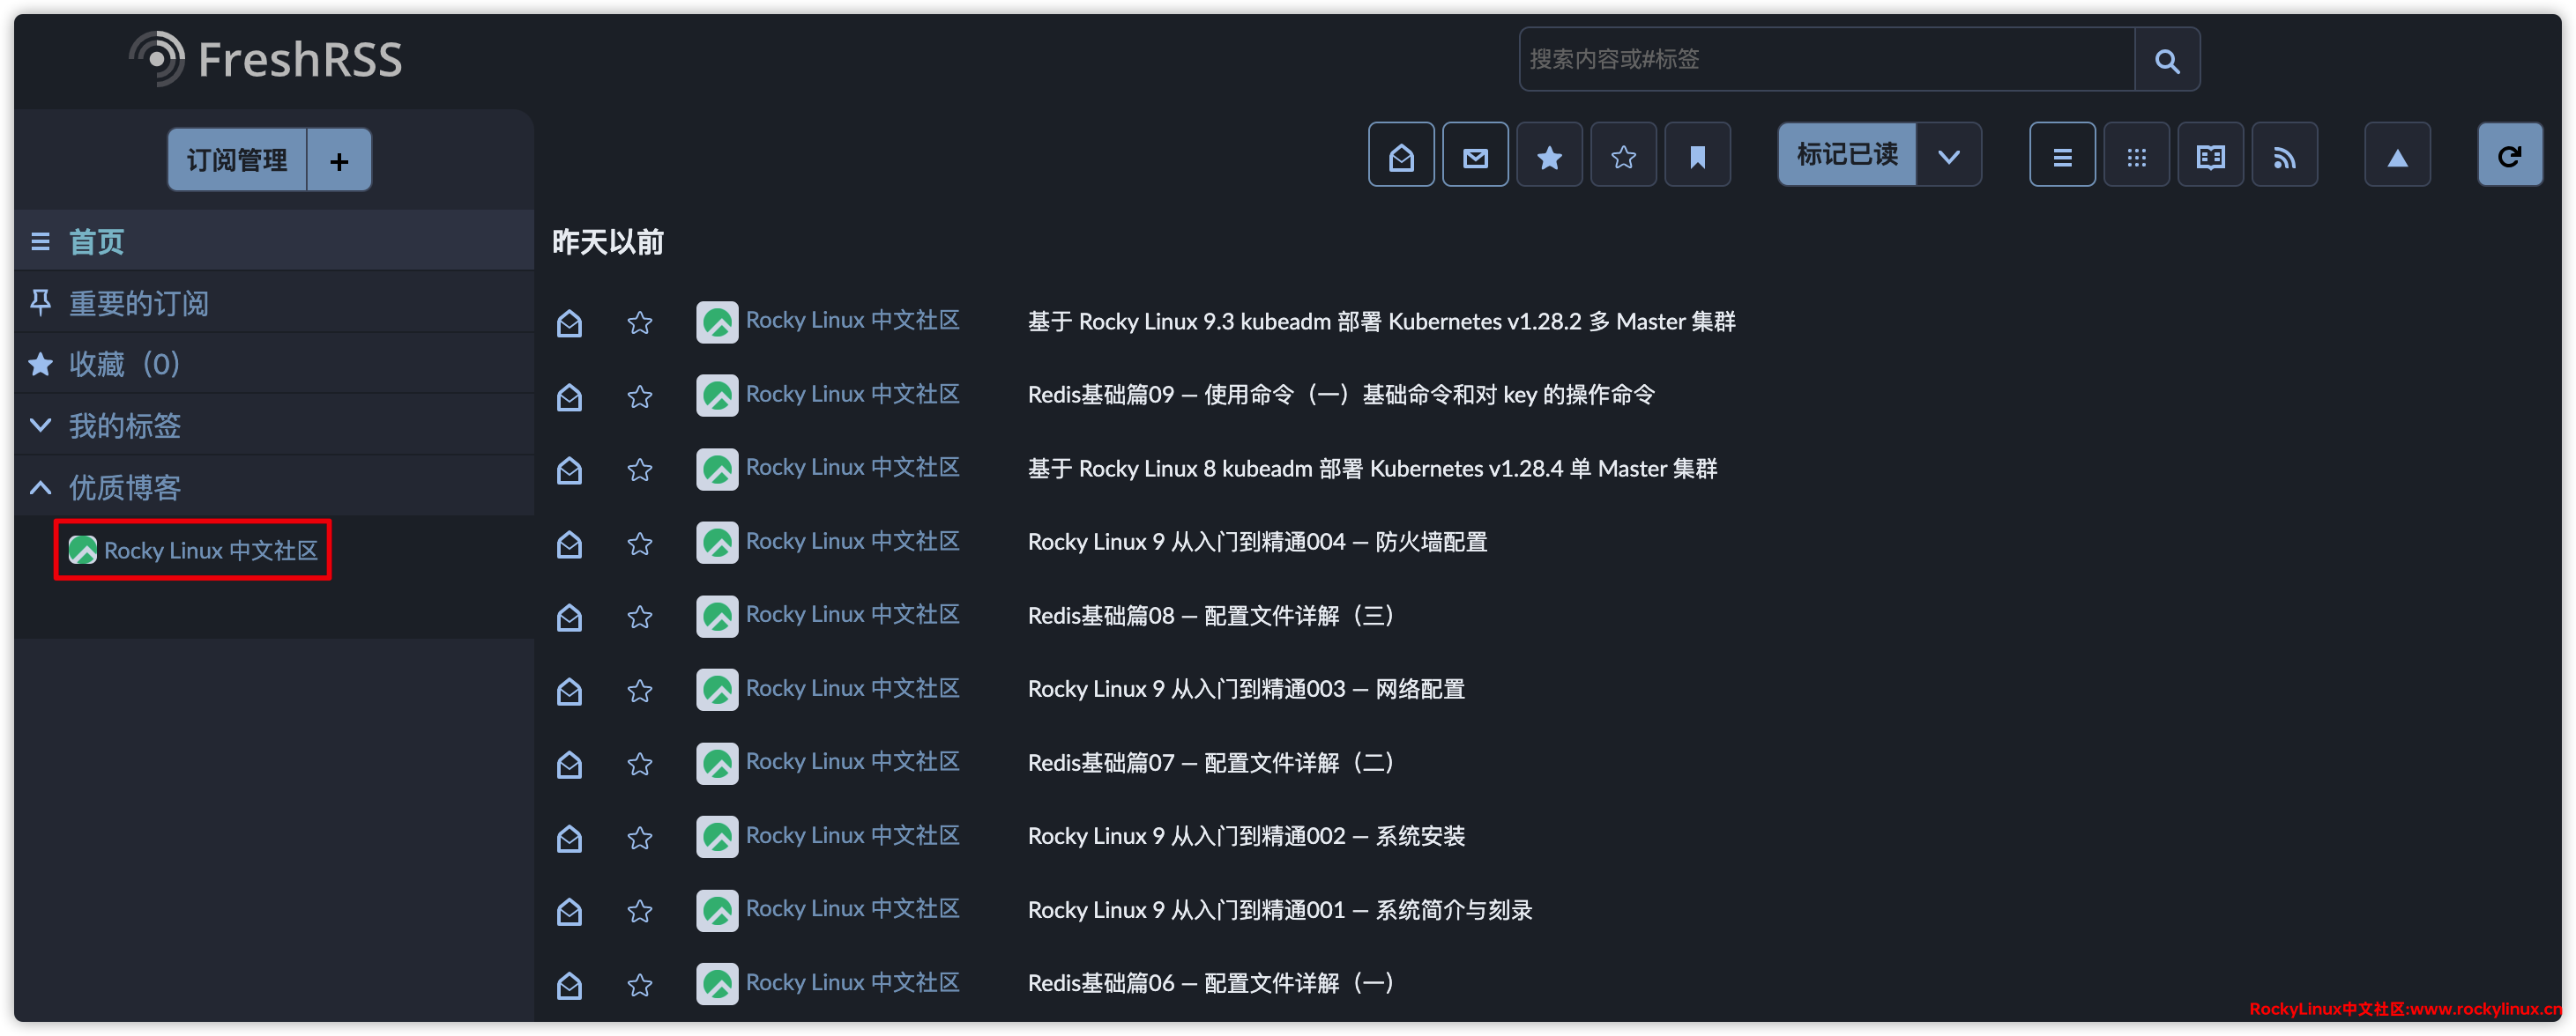The width and height of the screenshot is (2576, 1036).
Task: Toggle show unread articles filter
Action: tap(1474, 156)
